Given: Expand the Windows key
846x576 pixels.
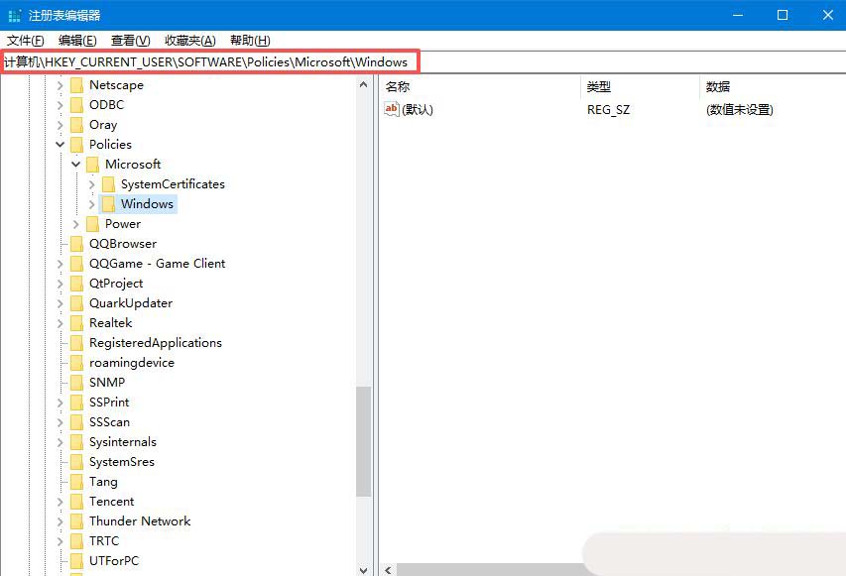Looking at the screenshot, I should pyautogui.click(x=91, y=204).
